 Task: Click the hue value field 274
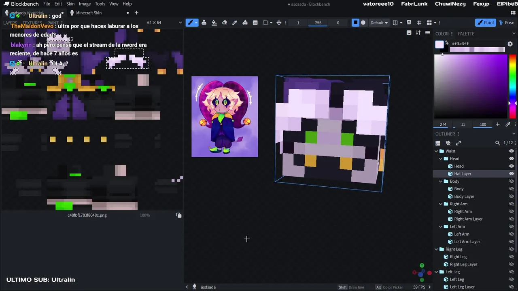pyautogui.click(x=443, y=124)
